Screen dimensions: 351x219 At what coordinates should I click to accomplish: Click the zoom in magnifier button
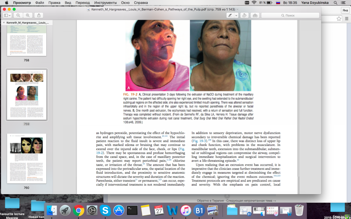[27, 15]
